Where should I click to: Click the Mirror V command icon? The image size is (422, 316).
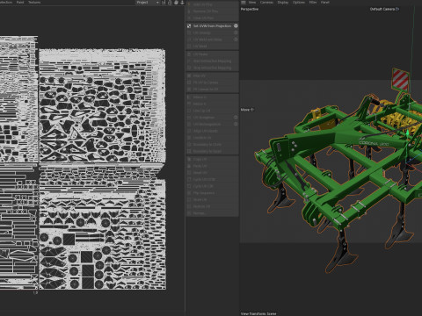(x=189, y=104)
